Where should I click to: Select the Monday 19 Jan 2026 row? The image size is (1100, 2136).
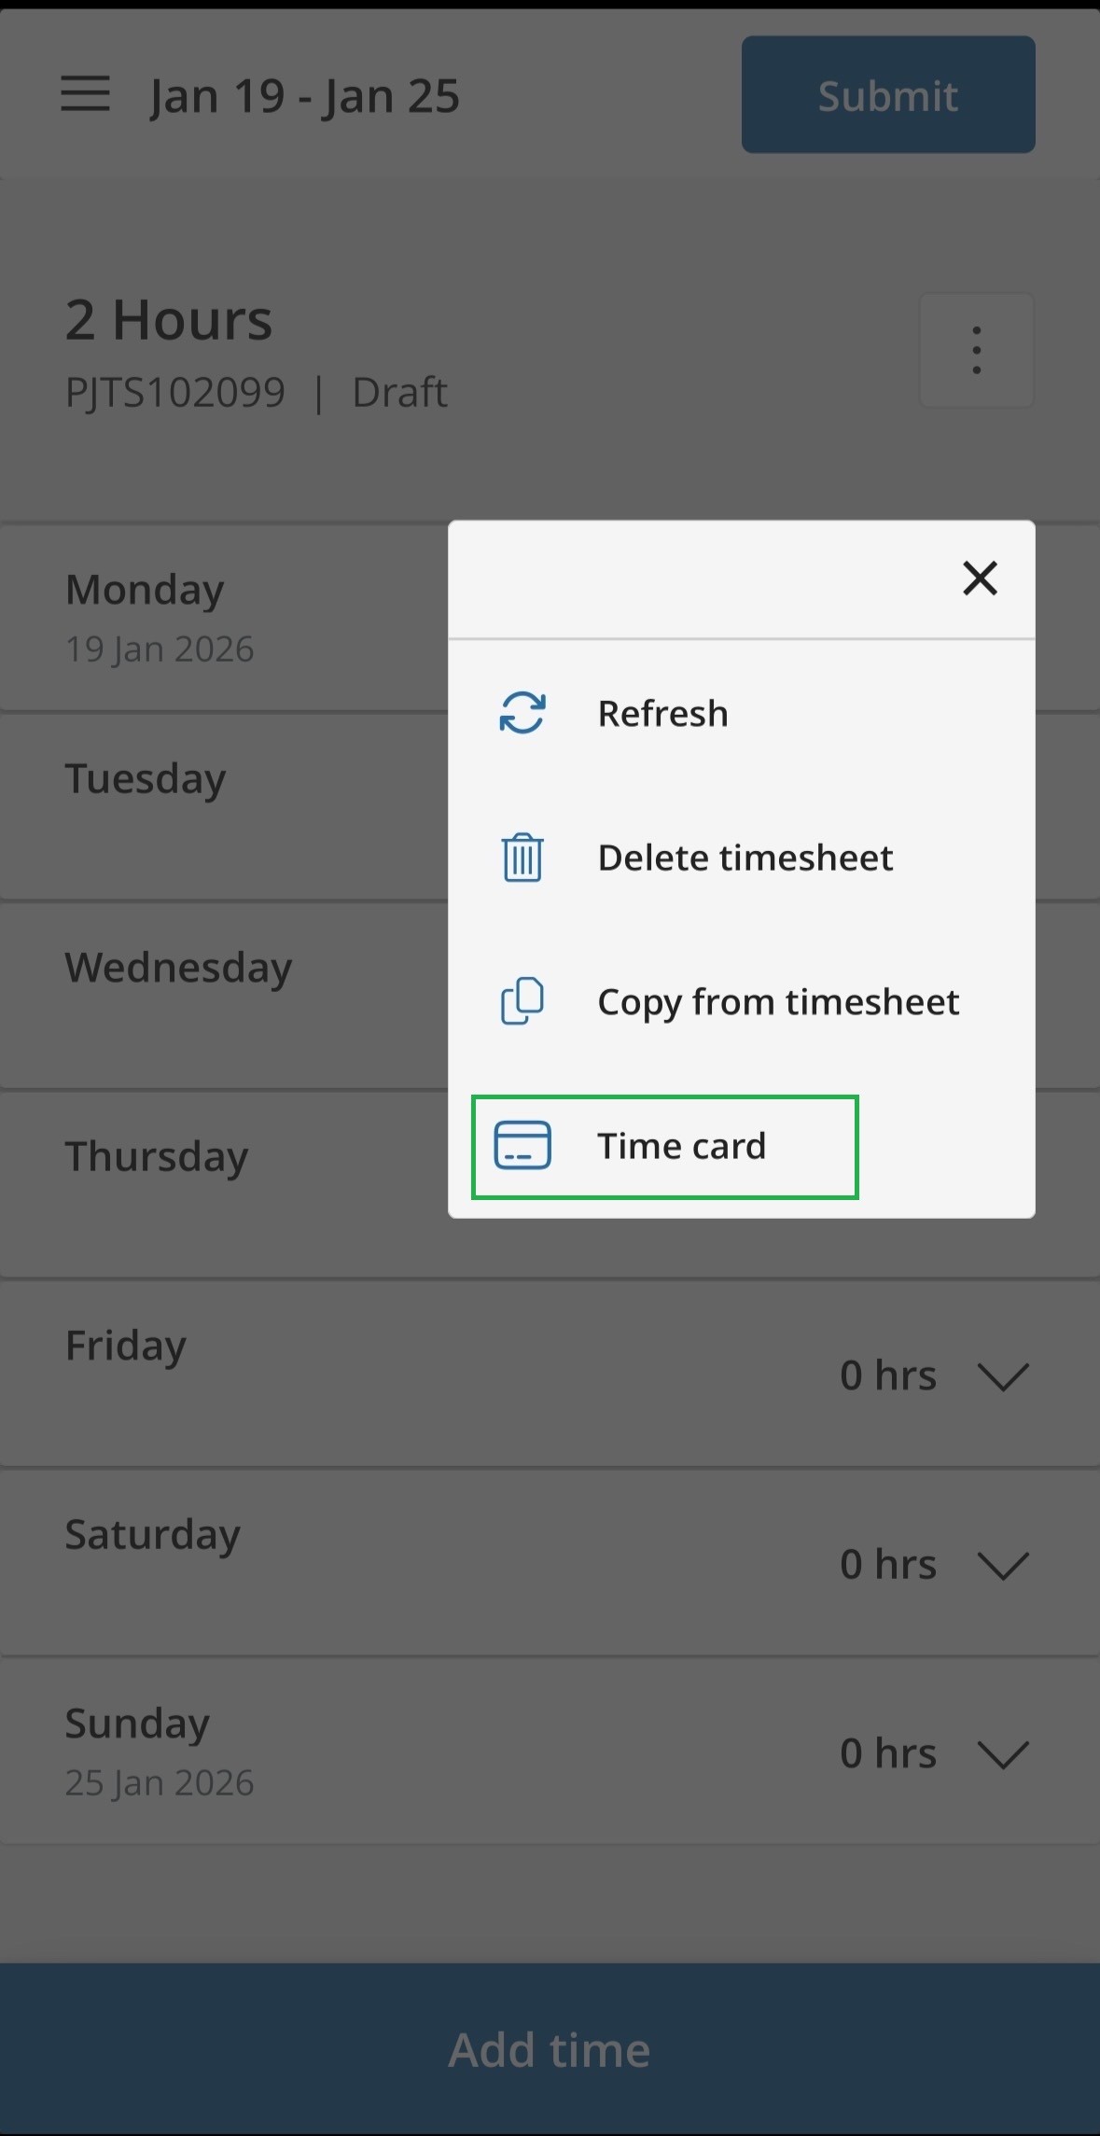224,618
